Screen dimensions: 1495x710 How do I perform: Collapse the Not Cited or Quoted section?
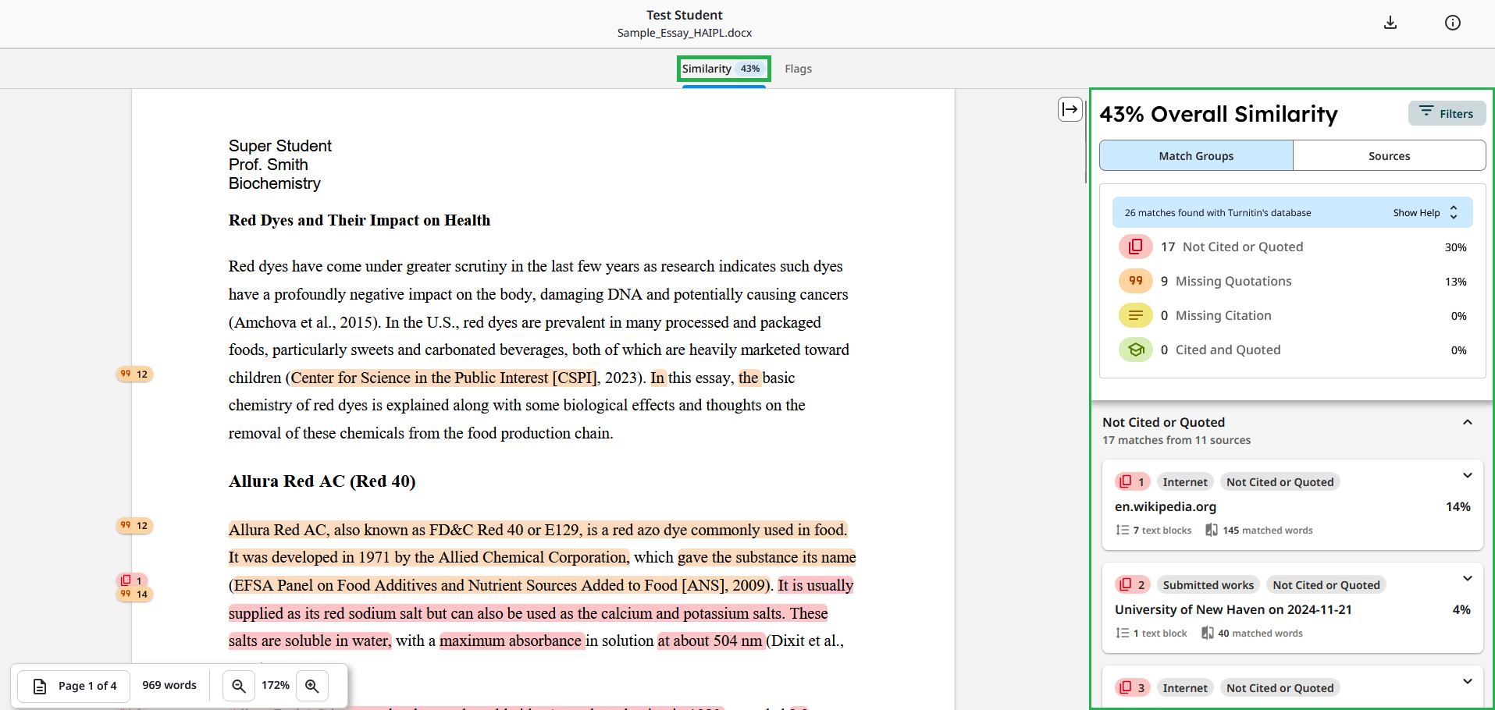(x=1468, y=423)
